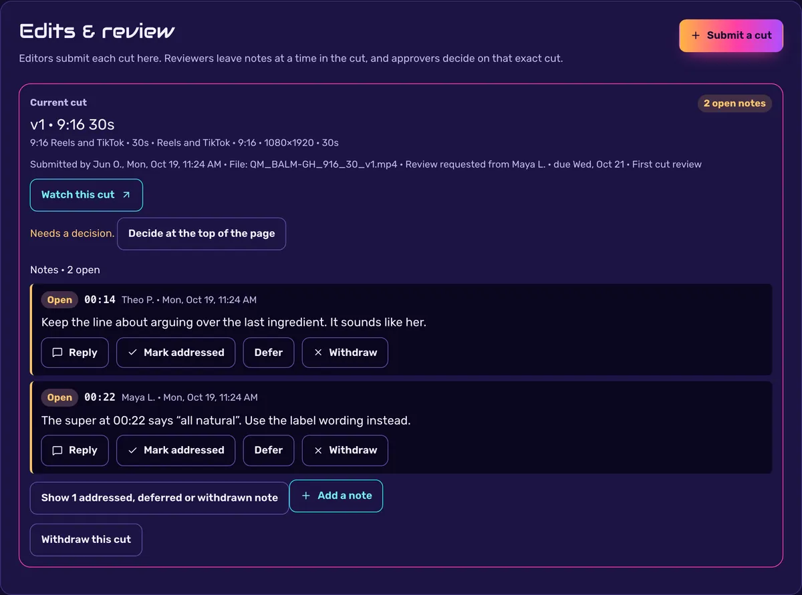Viewport: 802px width, 595px height.
Task: Click the 'v1 • 9:16 30s' cut title
Action: click(72, 124)
